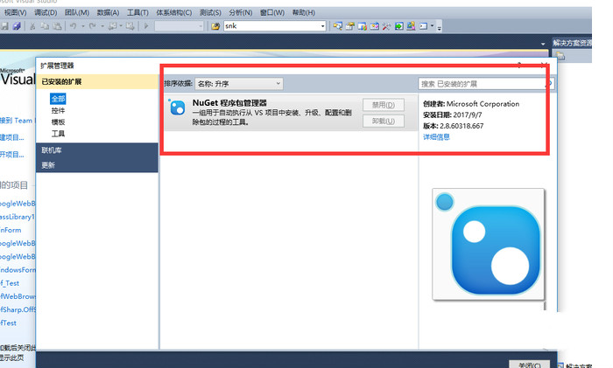Open the document tab list dropdown arrow
613x368 pixels.
pos(543,44)
